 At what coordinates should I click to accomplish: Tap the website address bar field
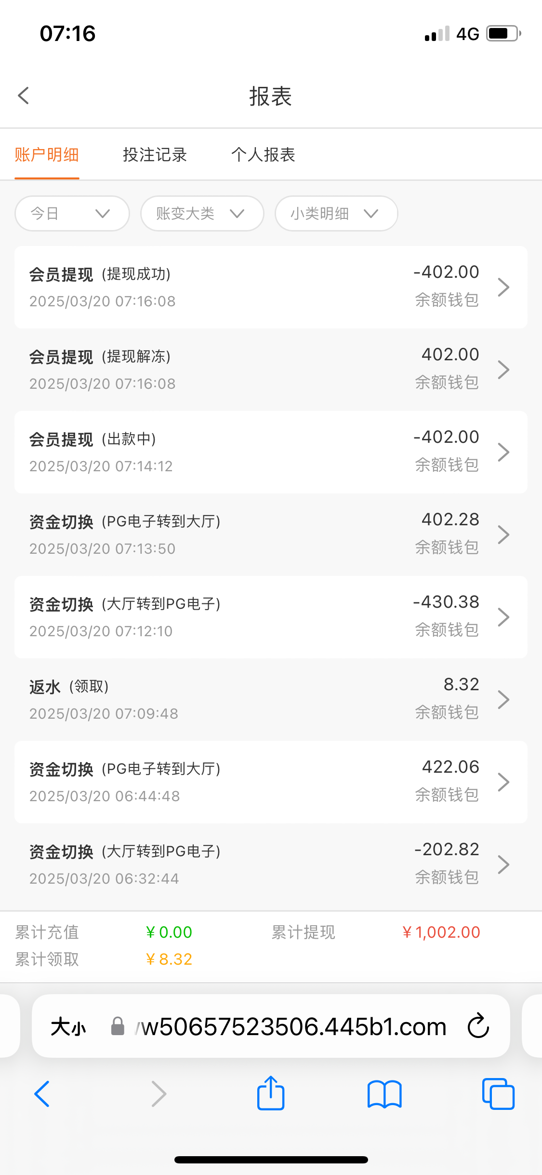click(x=289, y=1026)
